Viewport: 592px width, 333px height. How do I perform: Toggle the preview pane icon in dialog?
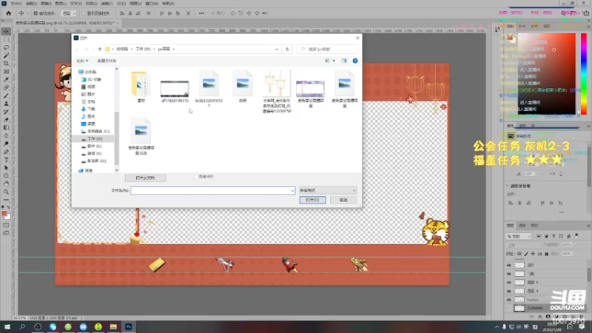coord(344,61)
